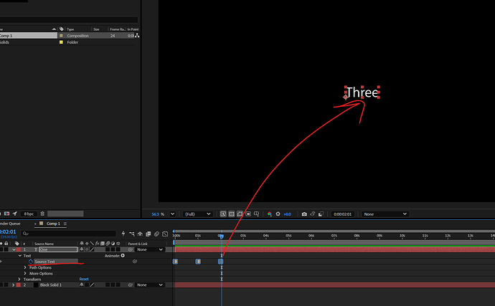Expand the Transform group
Viewport: 495px width, 306px height.
[19, 279]
